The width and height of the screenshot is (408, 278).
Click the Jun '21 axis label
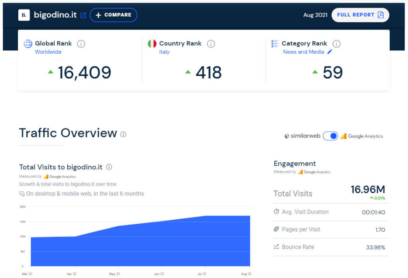click(x=159, y=274)
